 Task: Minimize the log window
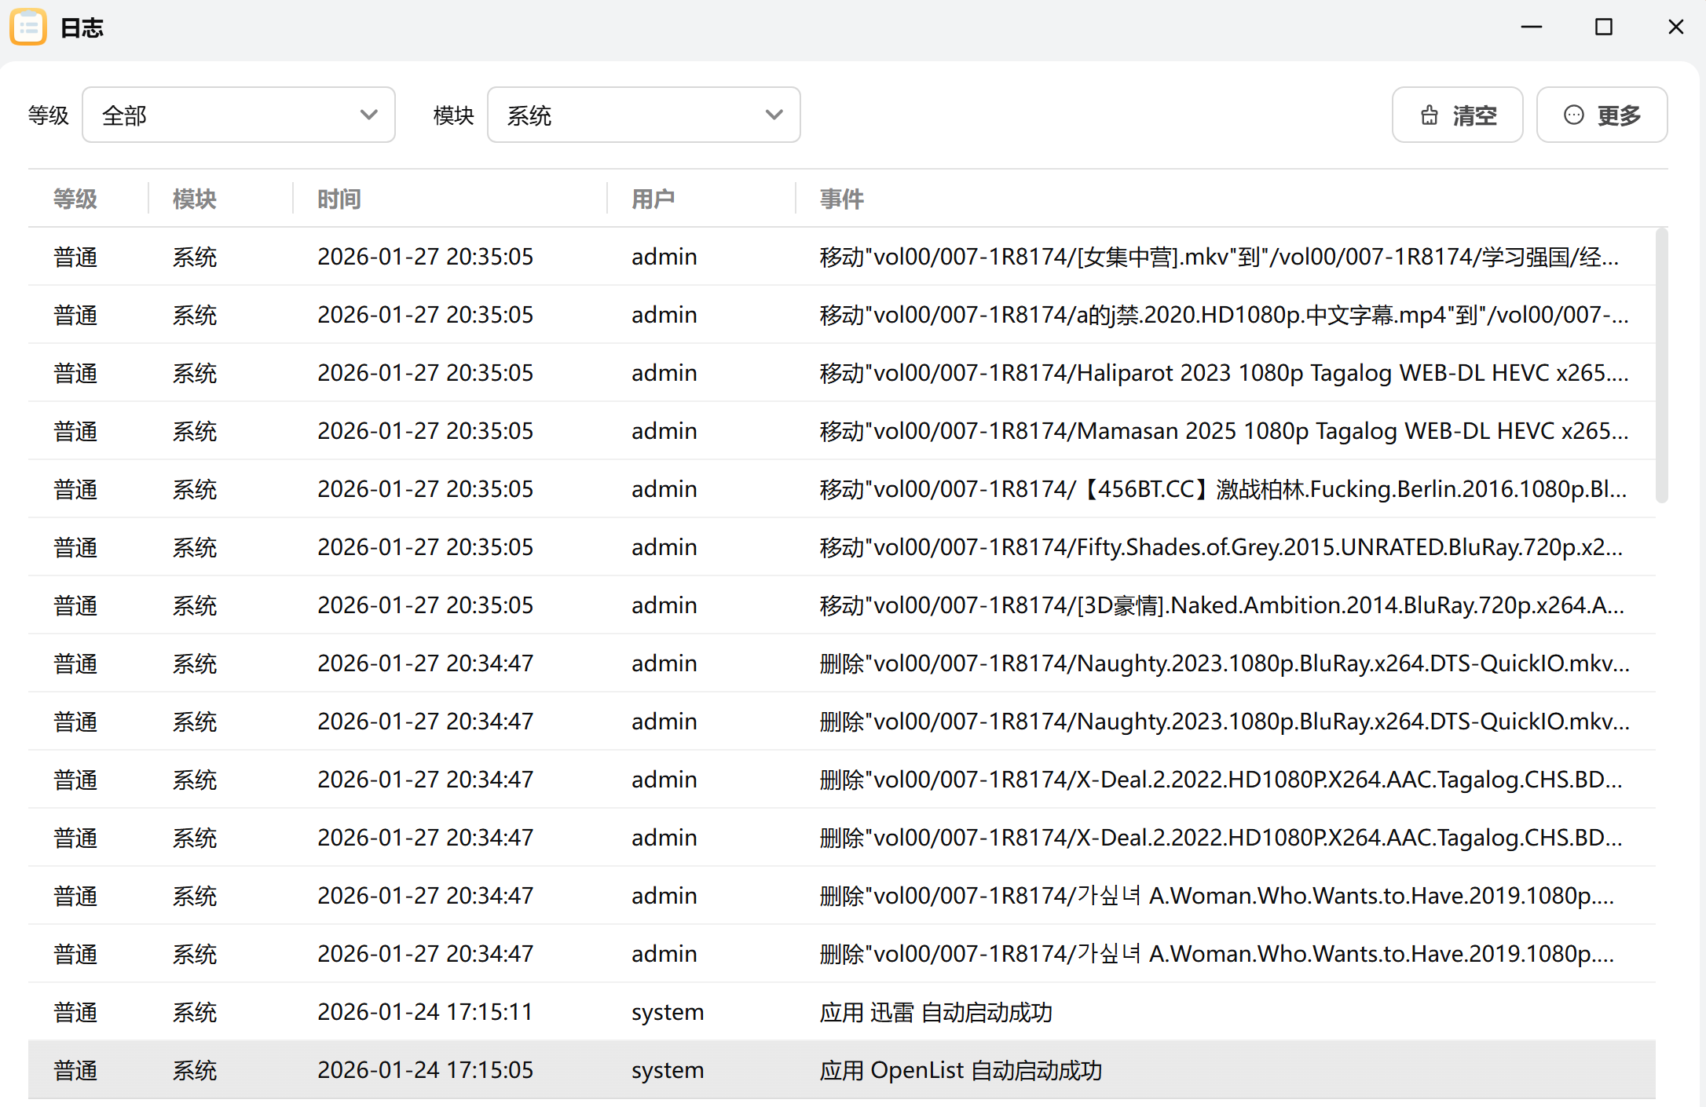(1531, 27)
